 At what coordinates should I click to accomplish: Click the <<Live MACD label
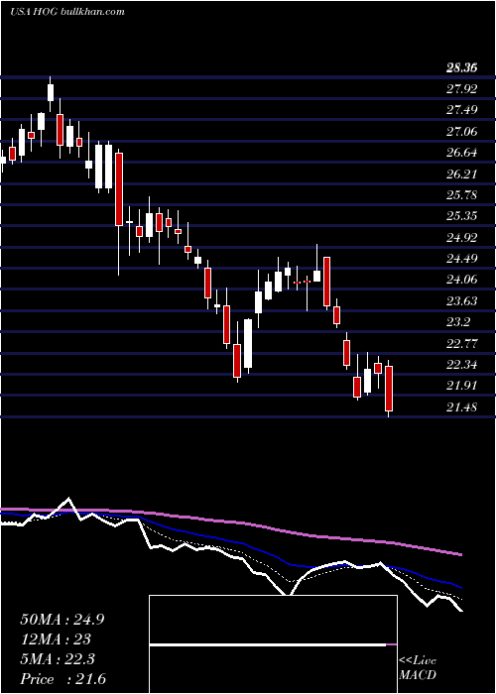point(418,667)
